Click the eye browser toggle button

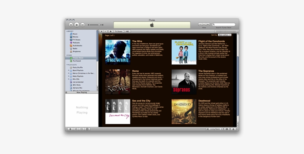227,129
